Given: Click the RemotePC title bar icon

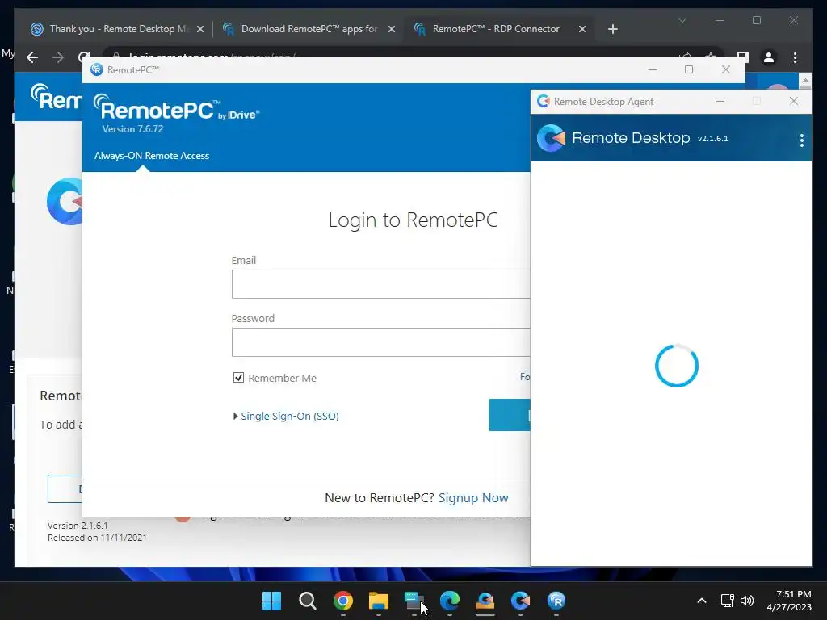Looking at the screenshot, I should coord(97,69).
